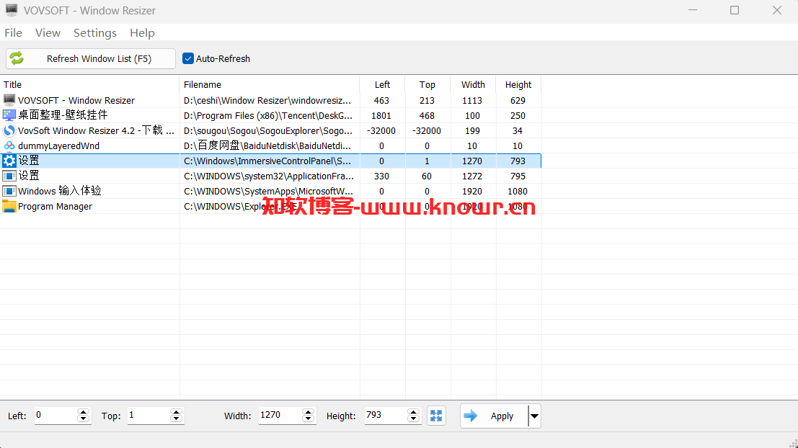
Task: Select the VOVSOFT - Window Resizer row title
Action: pyautogui.click(x=76, y=100)
